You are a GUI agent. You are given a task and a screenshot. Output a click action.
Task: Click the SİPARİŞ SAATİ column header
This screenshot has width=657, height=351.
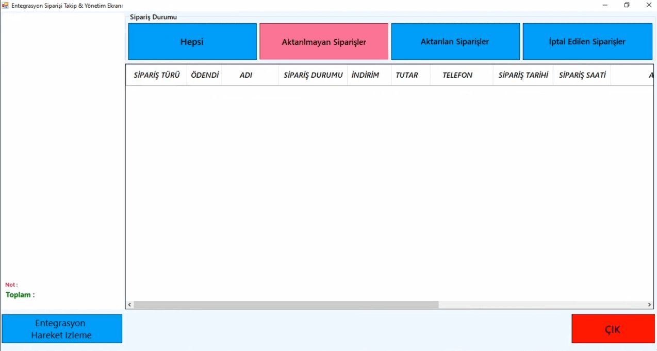point(582,75)
